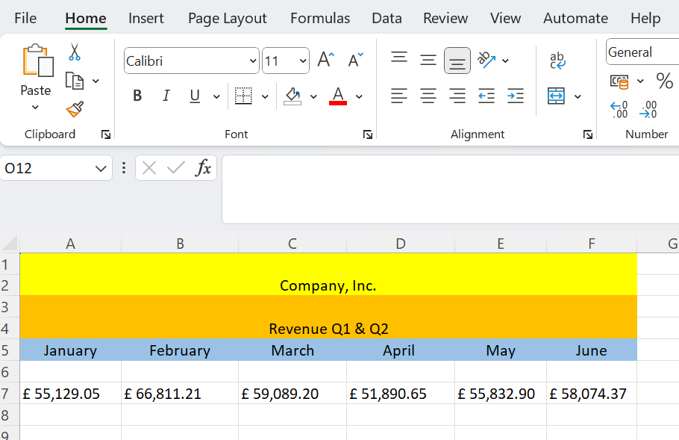
Task: Toggle Italic formatting
Action: pos(166,96)
